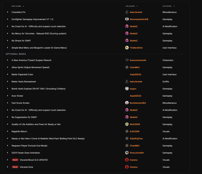Click SkebbZ avatar in No Mercy for Terrorists row
202x174 pixels.
point(127,34)
